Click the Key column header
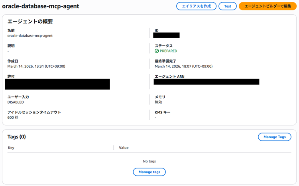Screen dimensions: 299x186 click(x=11, y=148)
